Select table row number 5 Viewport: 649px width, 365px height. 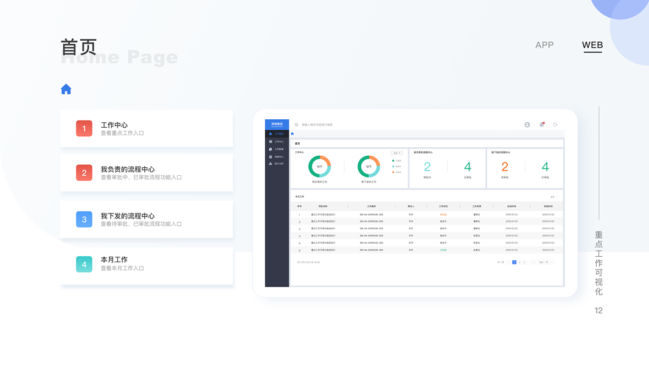(427, 243)
